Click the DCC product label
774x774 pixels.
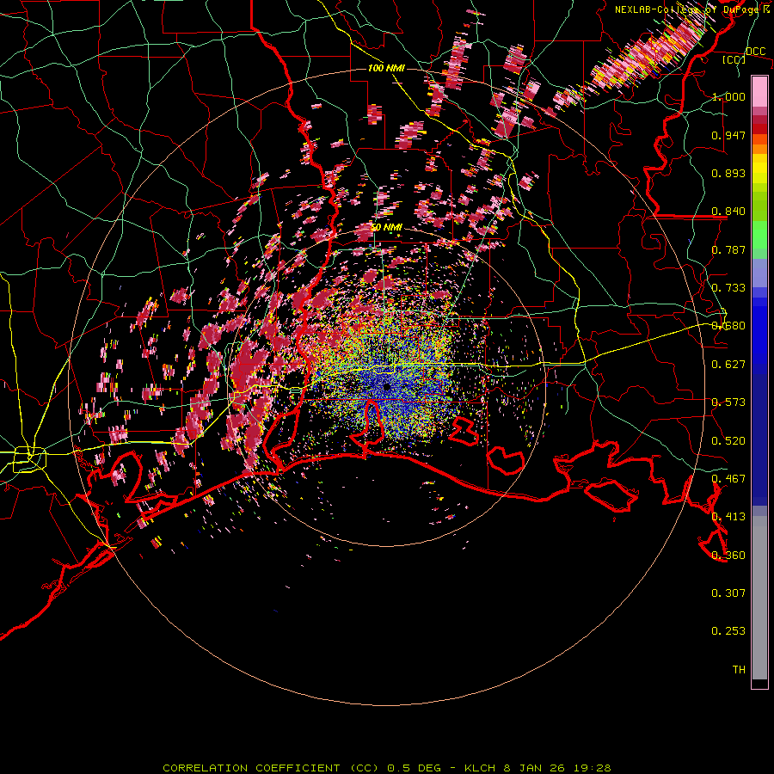click(x=756, y=52)
